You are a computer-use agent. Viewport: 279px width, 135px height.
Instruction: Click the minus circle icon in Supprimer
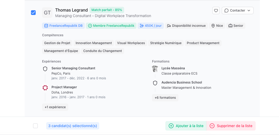click(x=212, y=126)
